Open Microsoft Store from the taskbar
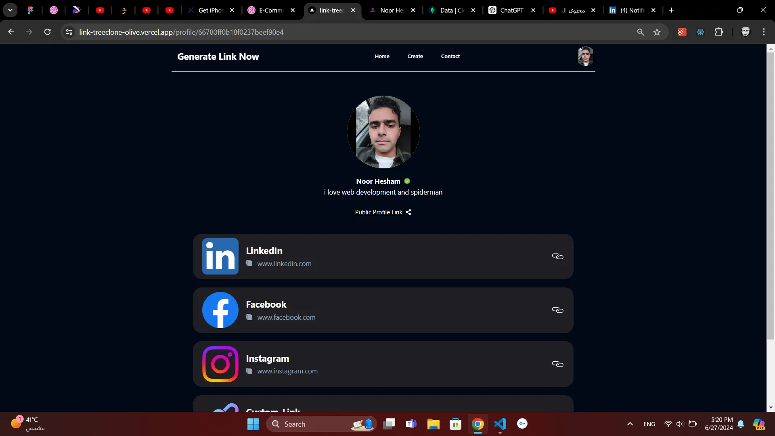 [x=456, y=424]
